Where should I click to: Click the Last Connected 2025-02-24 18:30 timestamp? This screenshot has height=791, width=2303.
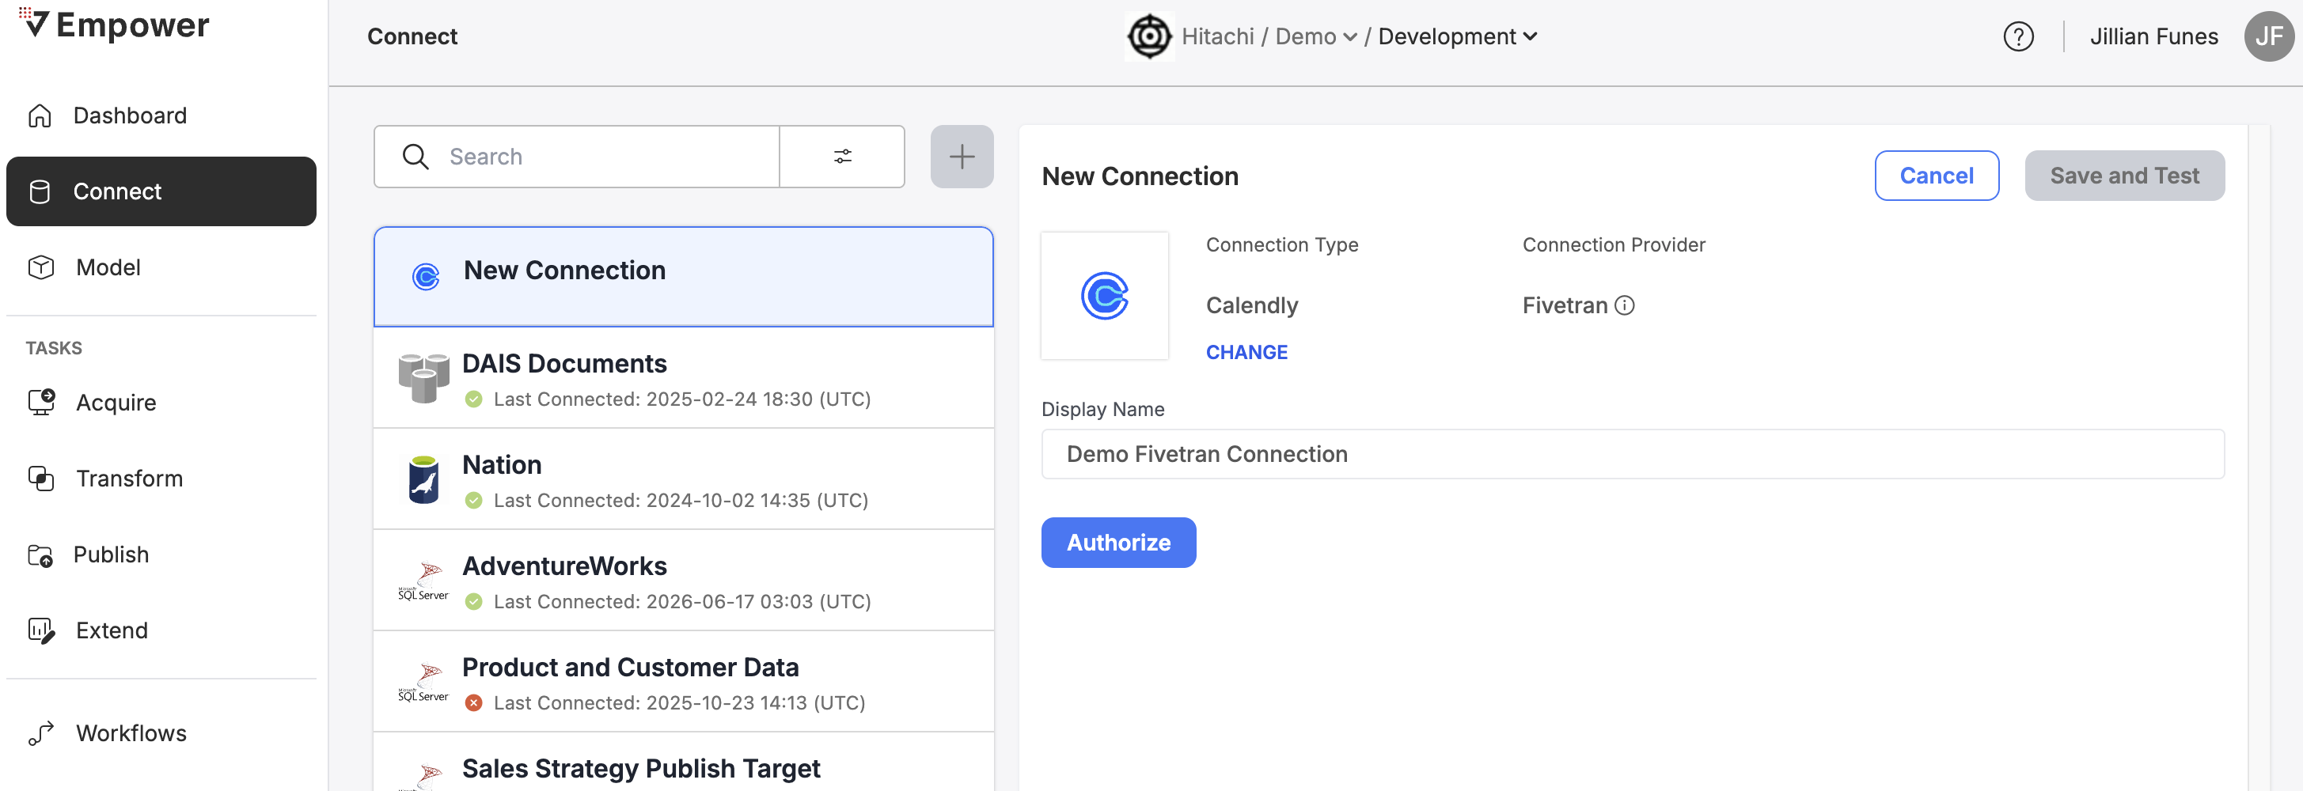(x=682, y=399)
